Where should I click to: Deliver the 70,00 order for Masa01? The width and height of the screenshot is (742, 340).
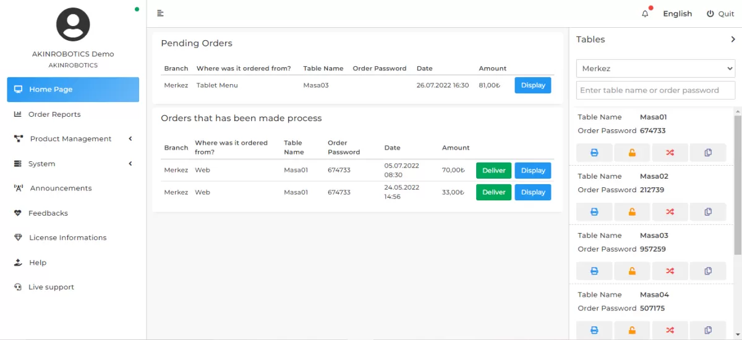point(493,171)
